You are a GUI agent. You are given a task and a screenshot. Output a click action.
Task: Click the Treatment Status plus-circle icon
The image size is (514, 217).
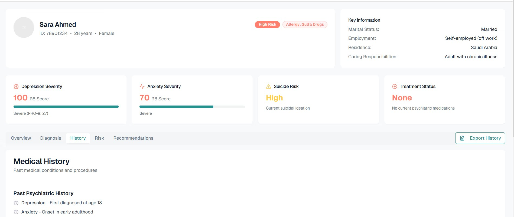pyautogui.click(x=395, y=87)
